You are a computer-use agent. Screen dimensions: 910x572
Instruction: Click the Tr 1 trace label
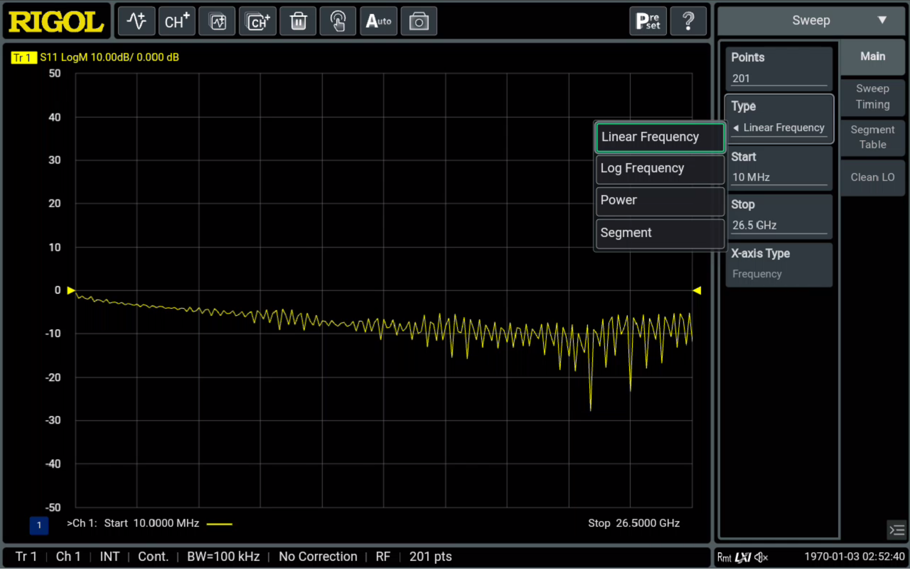[23, 58]
